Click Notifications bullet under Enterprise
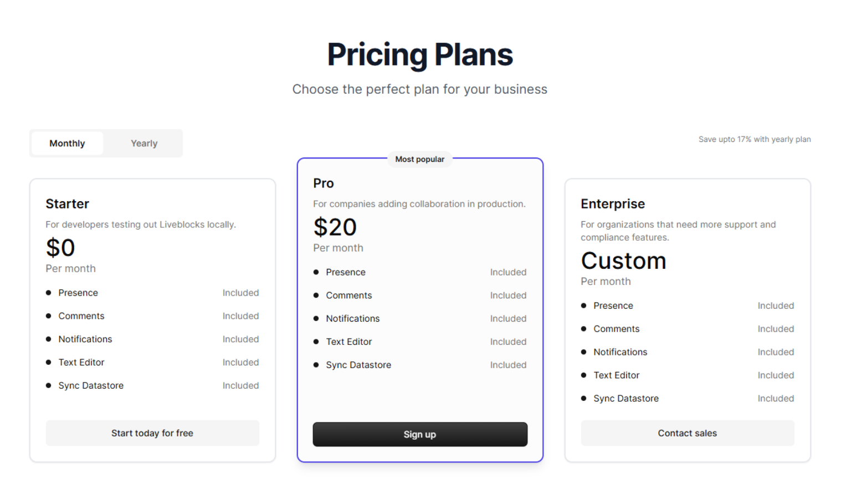The height and width of the screenshot is (504, 841). click(621, 352)
